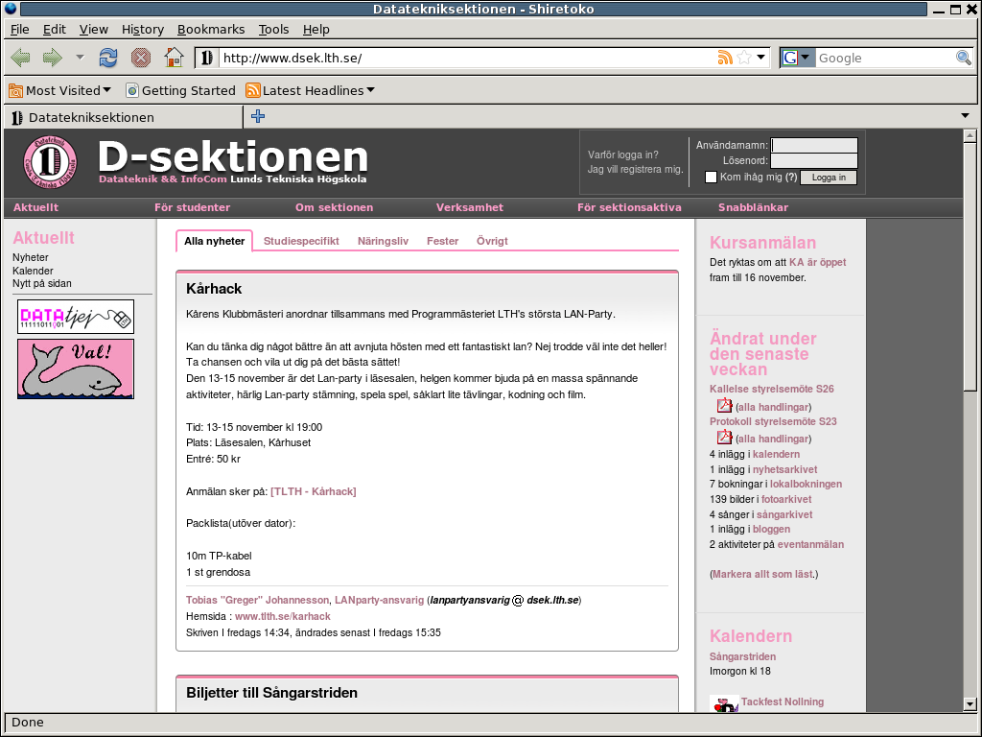
Task: Click the Shiretoko window menu icon in title bar
Action: pyautogui.click(x=11, y=9)
